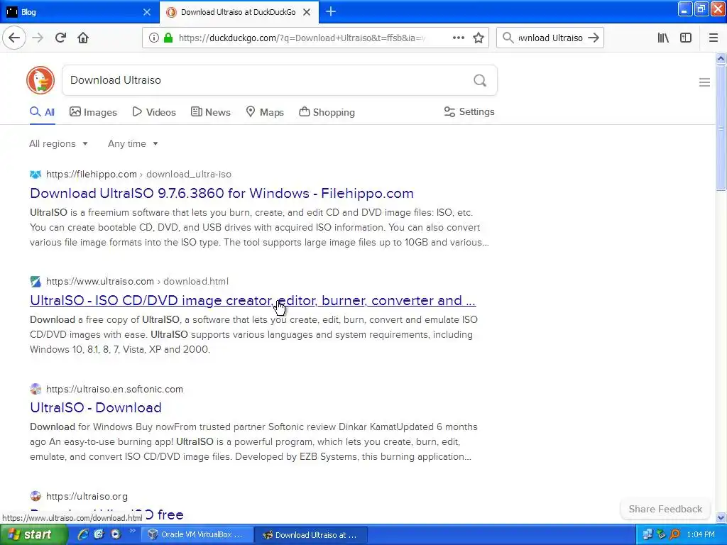Viewport: 727px width, 545px height.
Task: Open a new browser tab
Action: (x=331, y=11)
